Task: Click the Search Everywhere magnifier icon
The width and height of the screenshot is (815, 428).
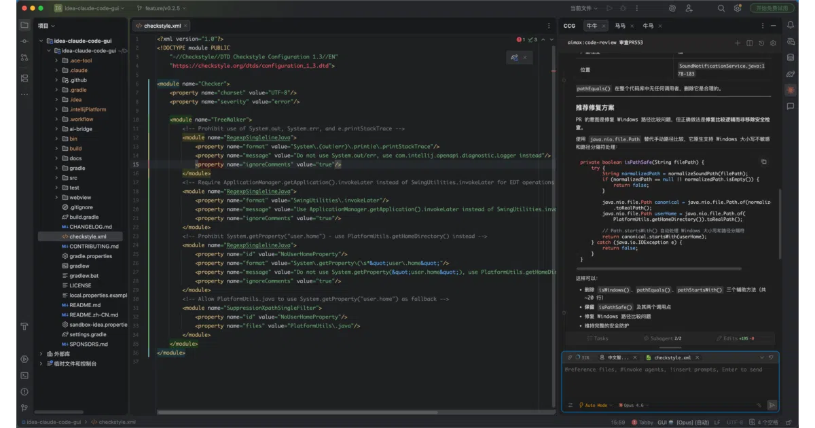Action: pos(721,8)
